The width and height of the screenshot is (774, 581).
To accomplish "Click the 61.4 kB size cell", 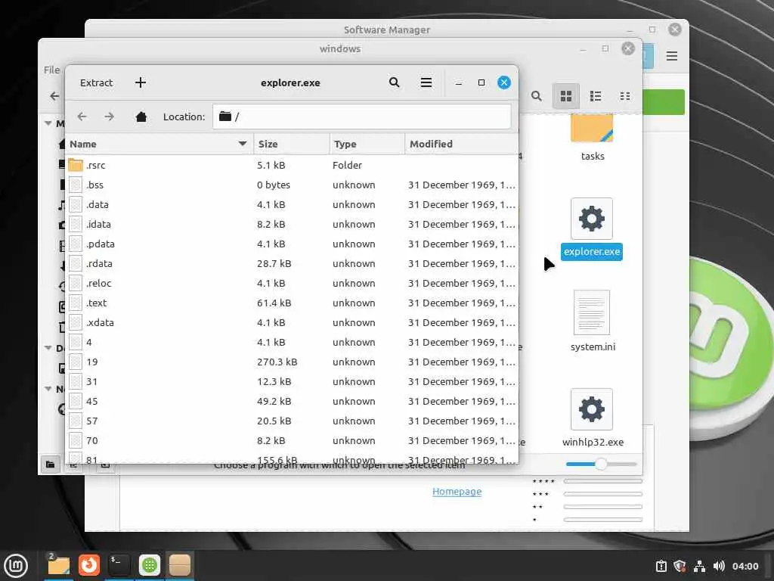I will 274,303.
